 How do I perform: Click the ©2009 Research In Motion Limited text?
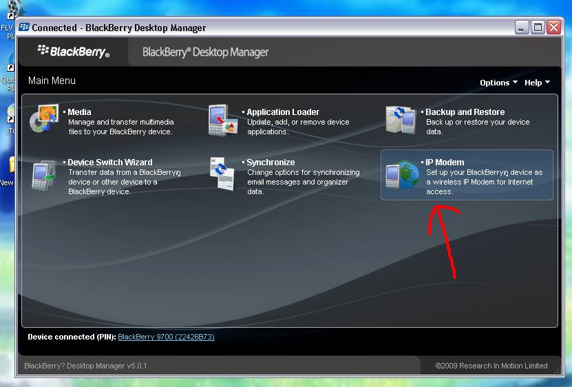click(x=491, y=366)
